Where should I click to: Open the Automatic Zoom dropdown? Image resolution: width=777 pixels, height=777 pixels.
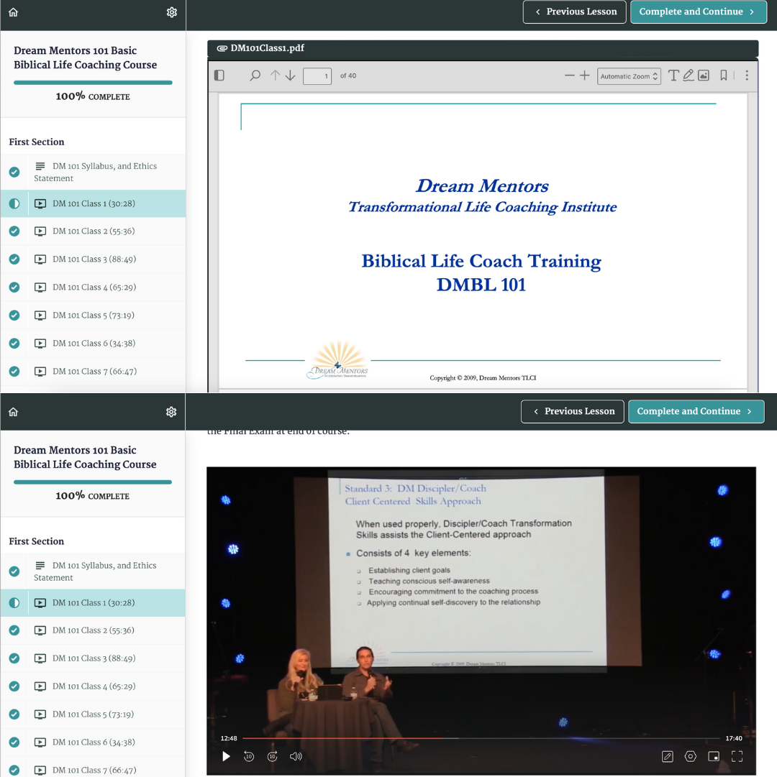(629, 75)
